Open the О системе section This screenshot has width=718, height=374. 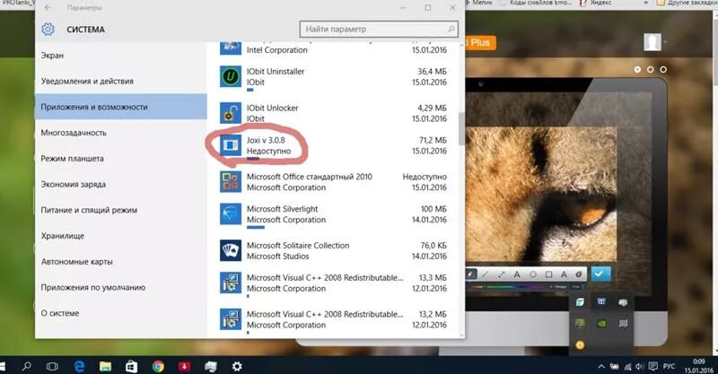coord(59,313)
